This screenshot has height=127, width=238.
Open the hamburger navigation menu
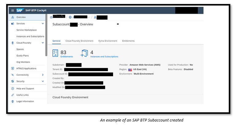point(13,10)
